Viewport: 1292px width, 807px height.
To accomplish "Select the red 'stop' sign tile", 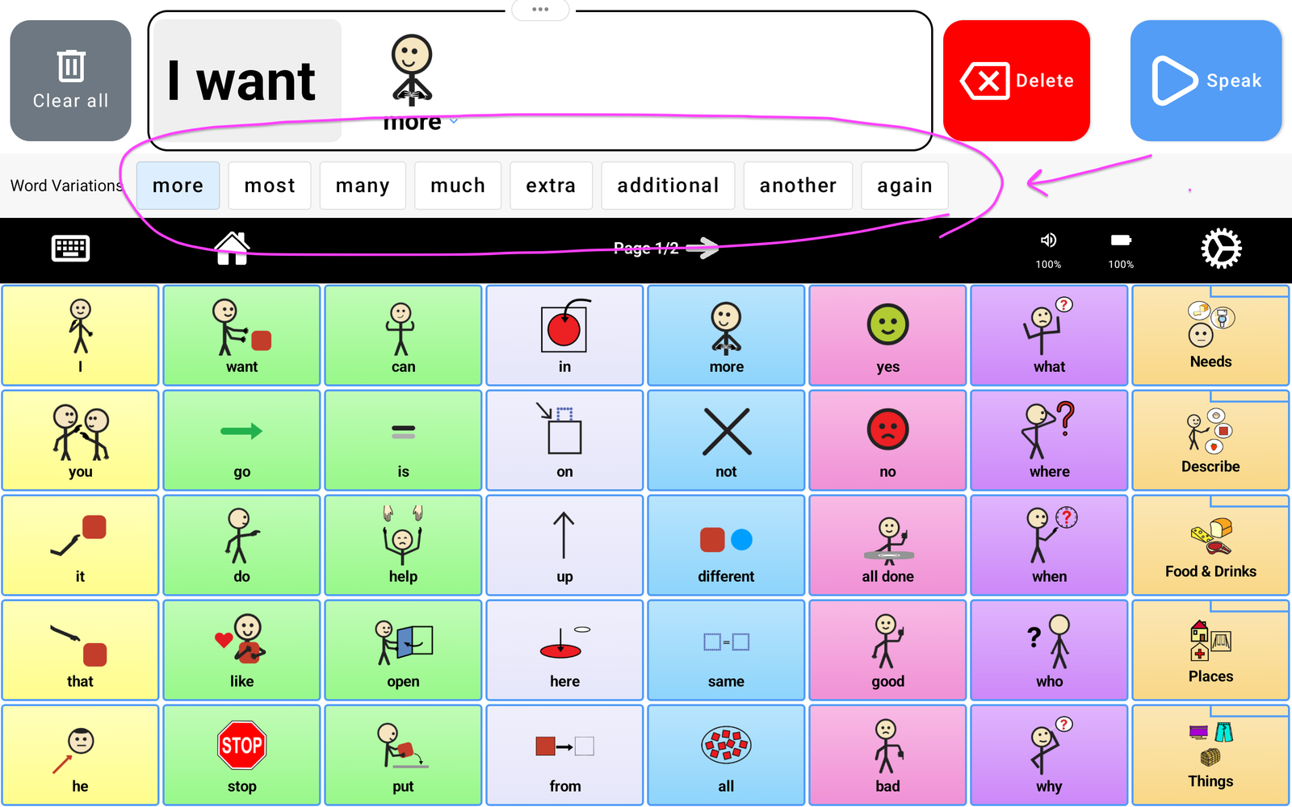I will pos(241,755).
